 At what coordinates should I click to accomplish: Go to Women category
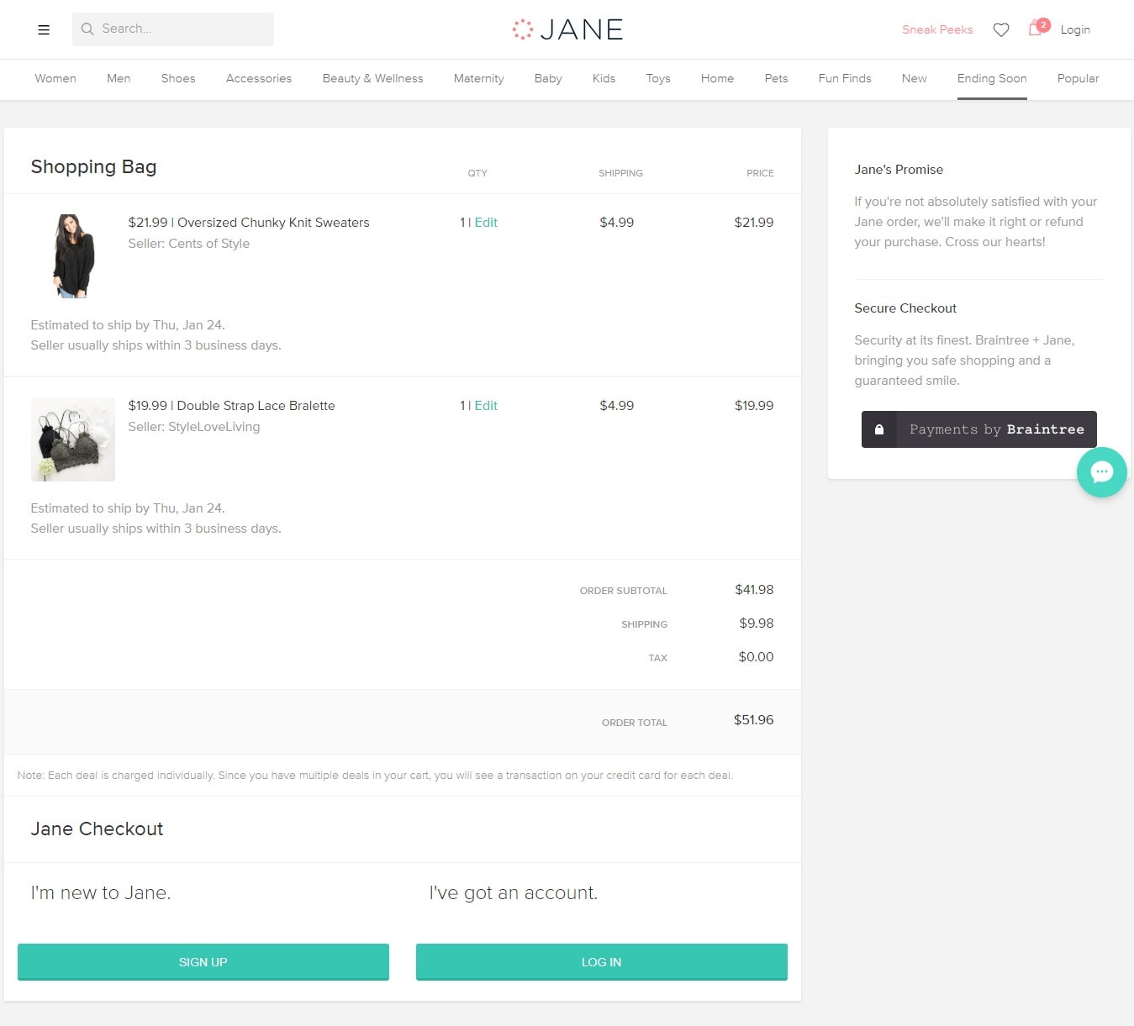point(55,78)
